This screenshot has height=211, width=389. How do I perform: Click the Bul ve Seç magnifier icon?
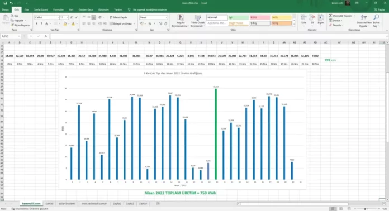click(x=376, y=17)
